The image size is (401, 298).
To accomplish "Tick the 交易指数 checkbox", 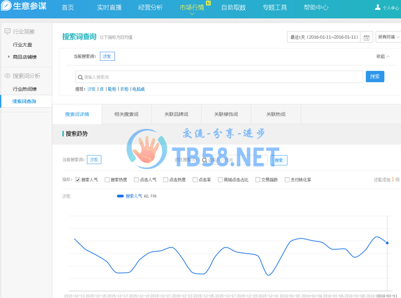I will coord(257,180).
